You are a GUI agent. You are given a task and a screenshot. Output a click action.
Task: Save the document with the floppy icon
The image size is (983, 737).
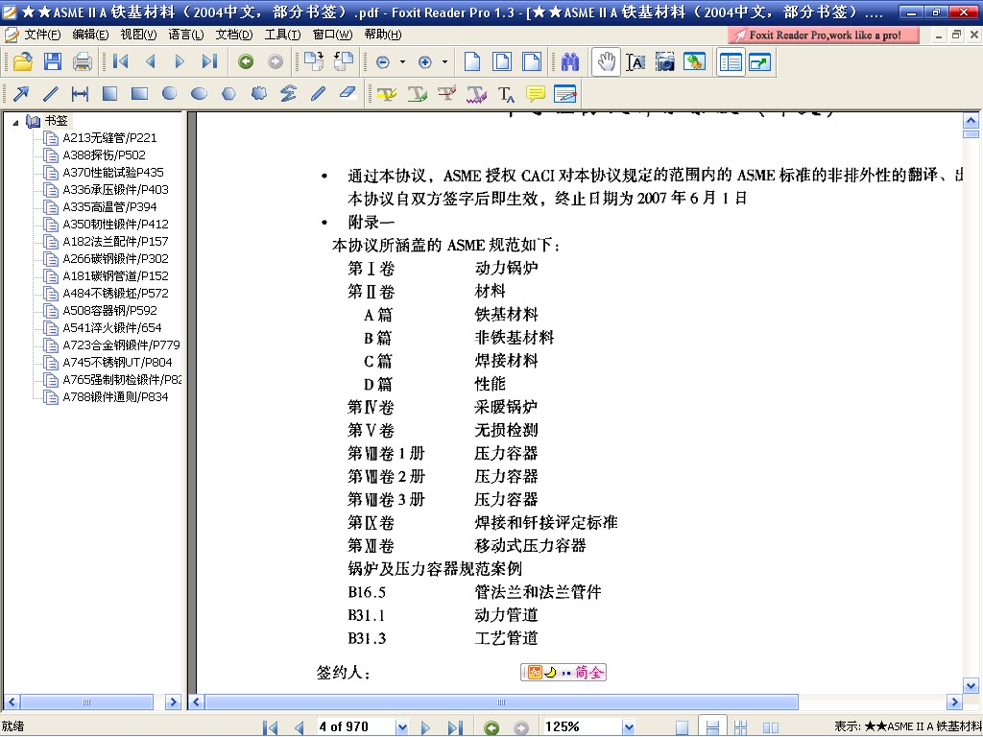click(x=53, y=61)
